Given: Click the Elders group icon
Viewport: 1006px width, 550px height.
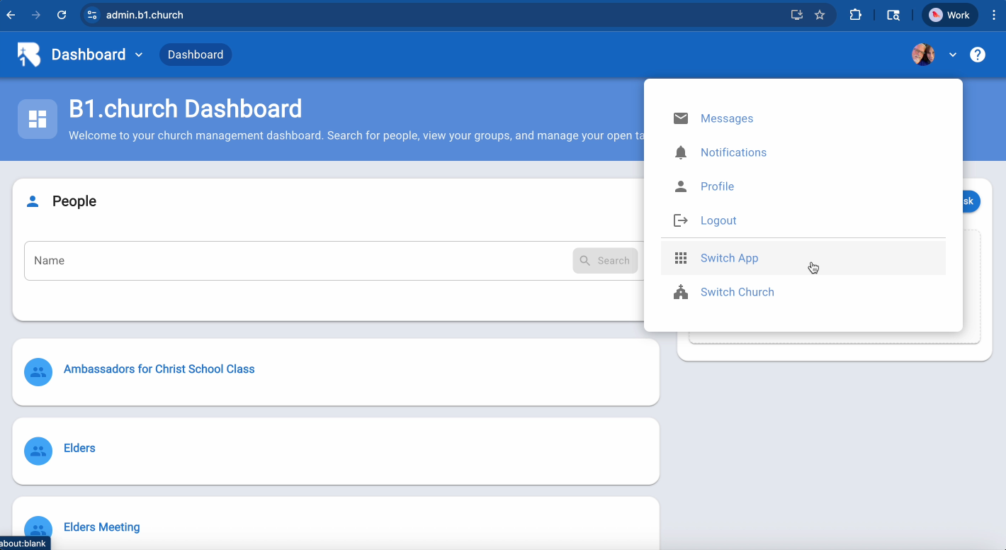Looking at the screenshot, I should pyautogui.click(x=38, y=451).
